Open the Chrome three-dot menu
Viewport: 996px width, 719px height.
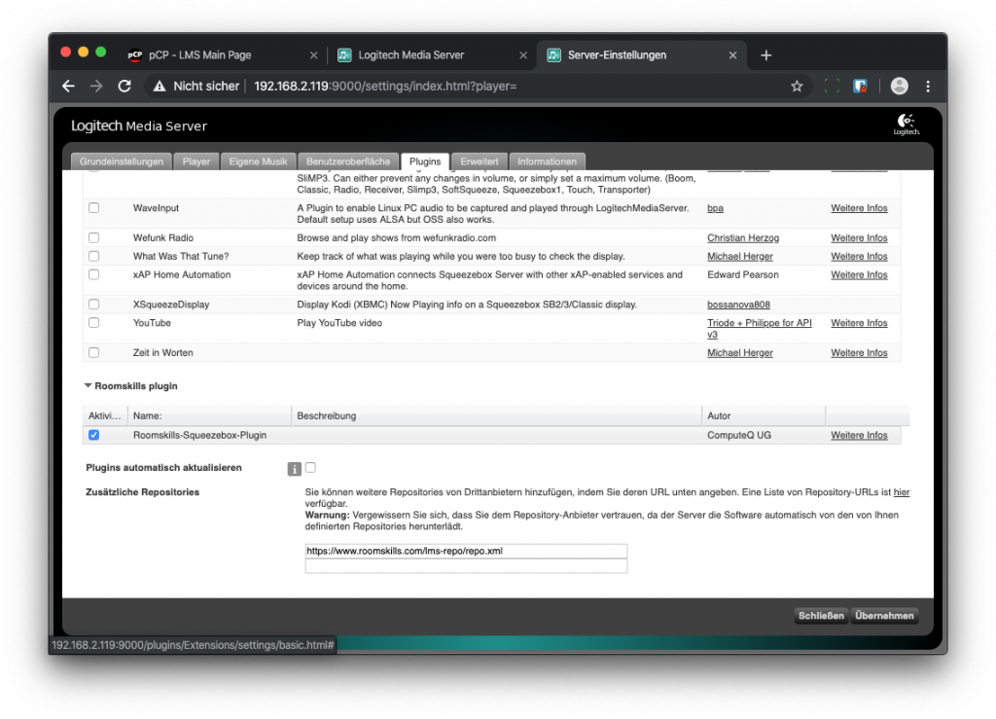(x=928, y=86)
